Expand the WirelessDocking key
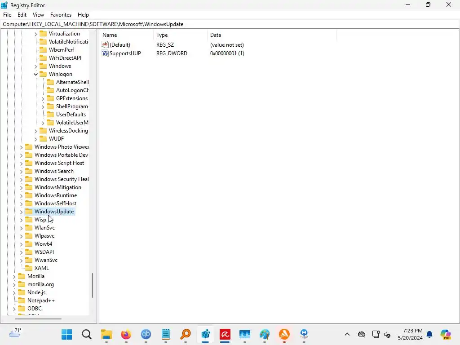The width and height of the screenshot is (460, 345). [36, 131]
